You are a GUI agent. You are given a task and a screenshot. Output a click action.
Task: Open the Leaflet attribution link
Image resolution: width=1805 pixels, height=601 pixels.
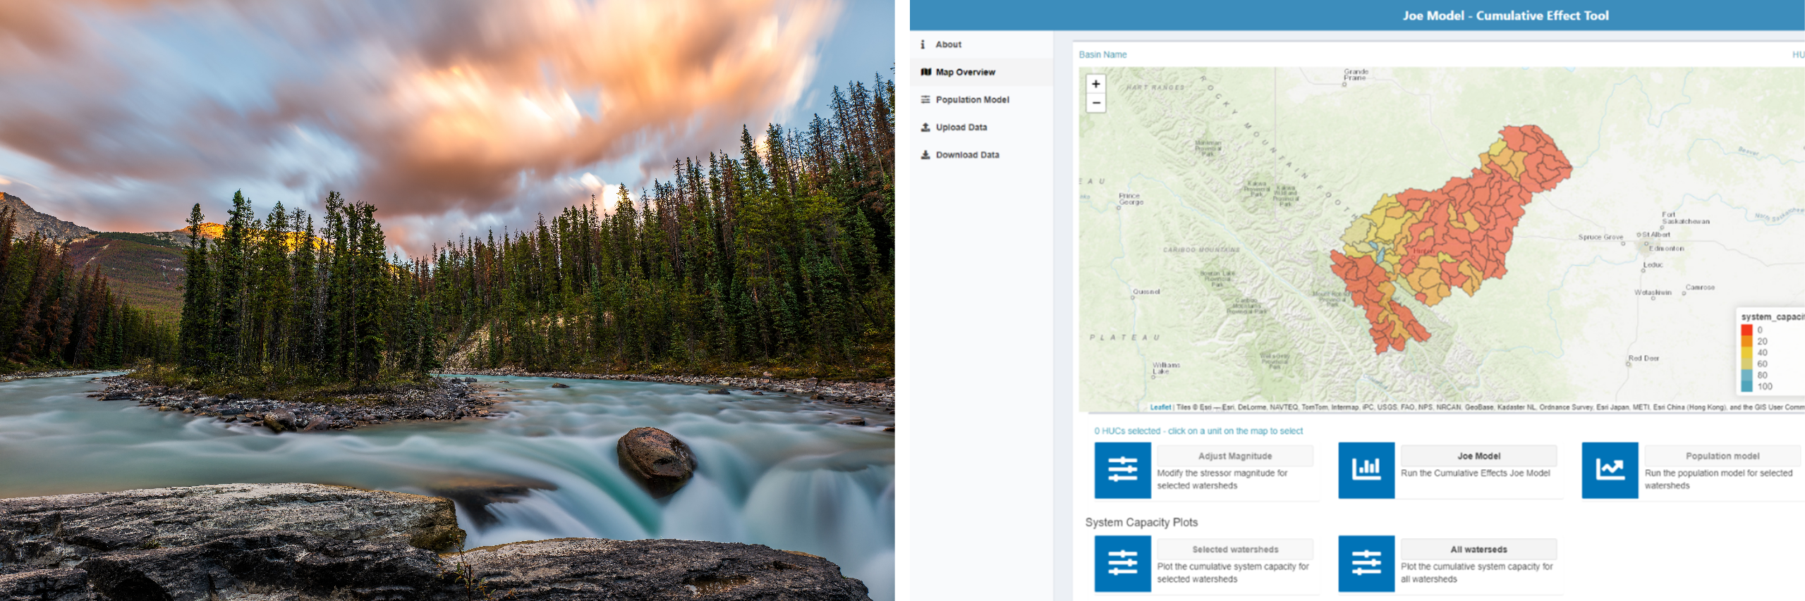pos(1160,407)
